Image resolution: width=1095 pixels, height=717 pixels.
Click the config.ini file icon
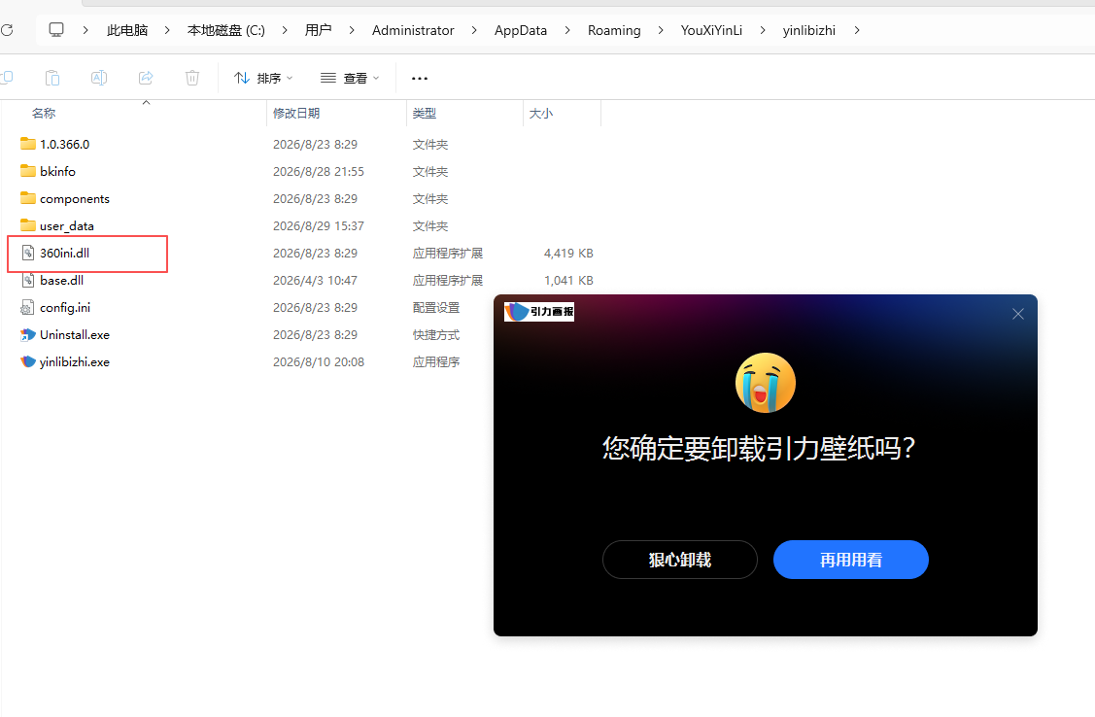point(28,307)
